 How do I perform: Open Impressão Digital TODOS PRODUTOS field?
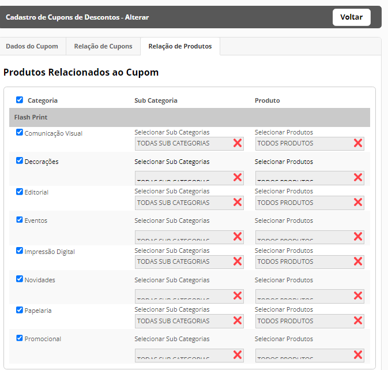click(x=310, y=261)
